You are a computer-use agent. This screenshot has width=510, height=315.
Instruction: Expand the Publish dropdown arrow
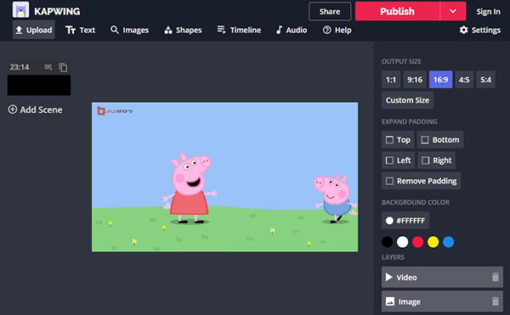click(x=453, y=11)
